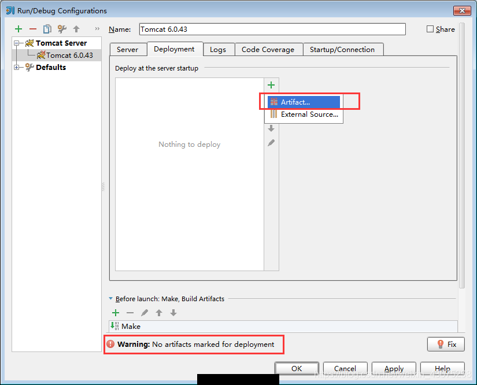Click green plus to add deployment
The height and width of the screenshot is (385, 477).
pos(271,85)
